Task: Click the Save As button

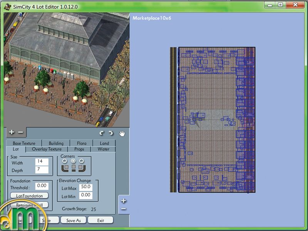Action: click(74, 220)
